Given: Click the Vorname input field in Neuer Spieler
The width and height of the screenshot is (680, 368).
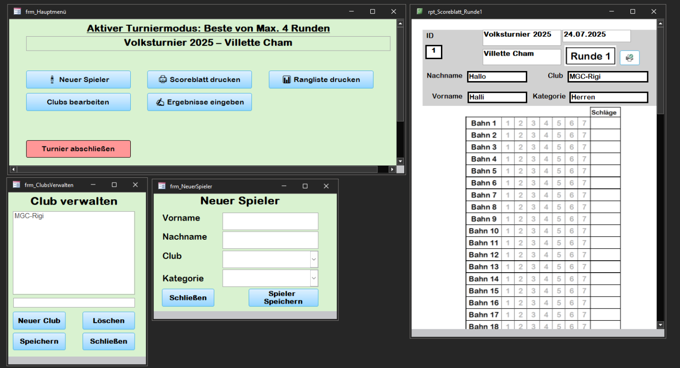Looking at the screenshot, I should [x=270, y=221].
